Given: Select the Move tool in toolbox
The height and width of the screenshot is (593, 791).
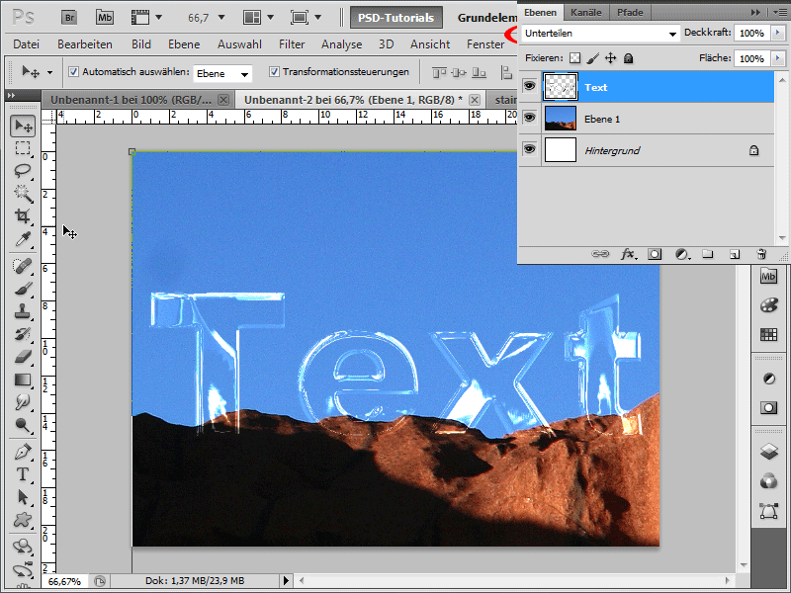Looking at the screenshot, I should [x=23, y=127].
